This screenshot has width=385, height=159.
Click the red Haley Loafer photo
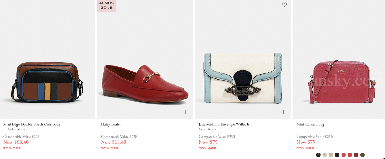[x=145, y=82]
